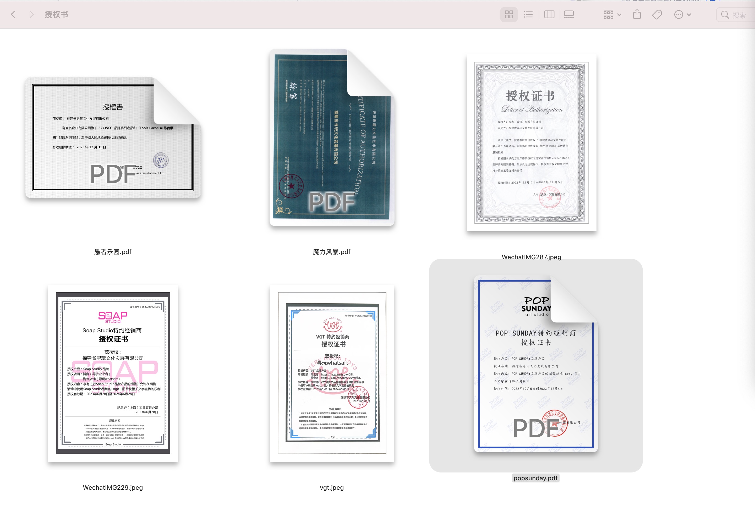The image size is (755, 506).
Task: Switch to gallery view
Action: 569,14
